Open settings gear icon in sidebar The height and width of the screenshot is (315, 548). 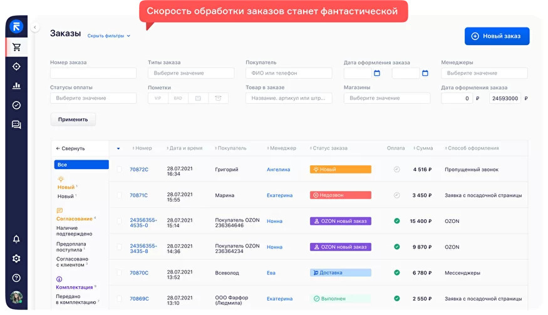tap(16, 259)
